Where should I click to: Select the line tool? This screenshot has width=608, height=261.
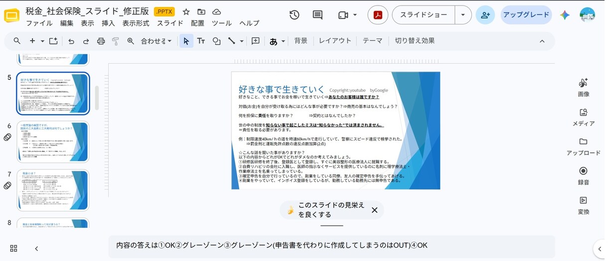[x=232, y=41]
